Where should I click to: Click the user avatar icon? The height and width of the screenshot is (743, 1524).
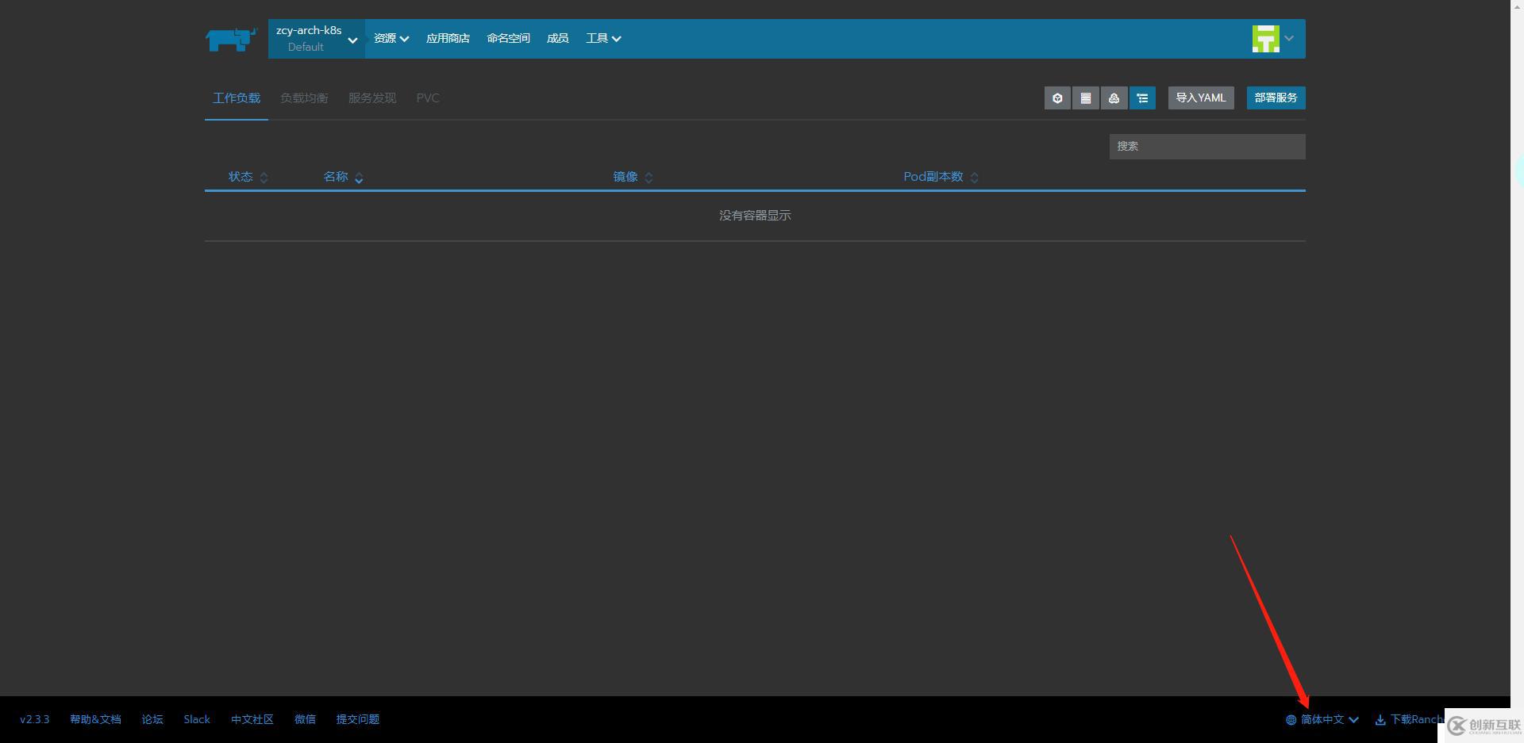tap(1265, 38)
